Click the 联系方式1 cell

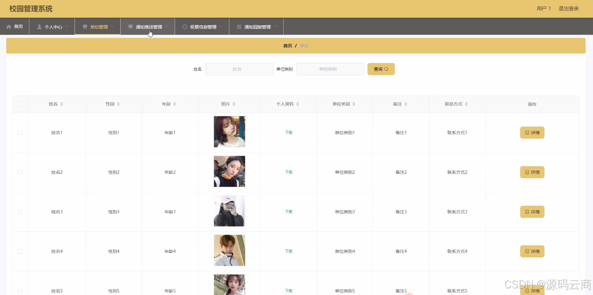click(457, 133)
